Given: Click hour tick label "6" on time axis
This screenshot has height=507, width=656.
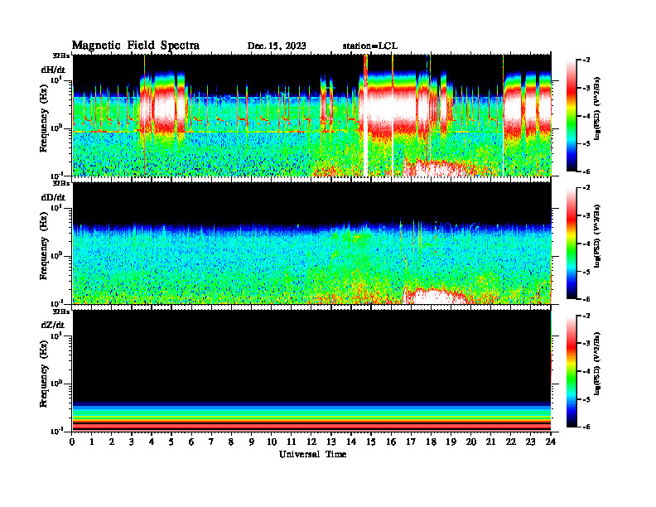Looking at the screenshot, I should [191, 442].
